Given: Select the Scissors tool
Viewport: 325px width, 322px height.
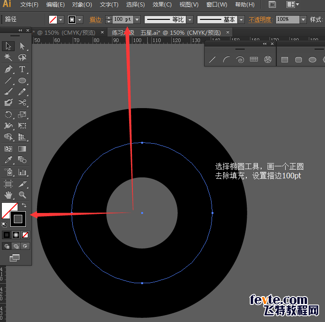Looking at the screenshot, I should (x=22, y=103).
